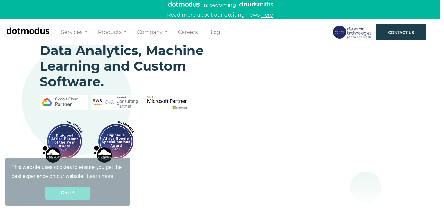Click the CONTACT US button
The image size is (444, 211).
tap(401, 32)
